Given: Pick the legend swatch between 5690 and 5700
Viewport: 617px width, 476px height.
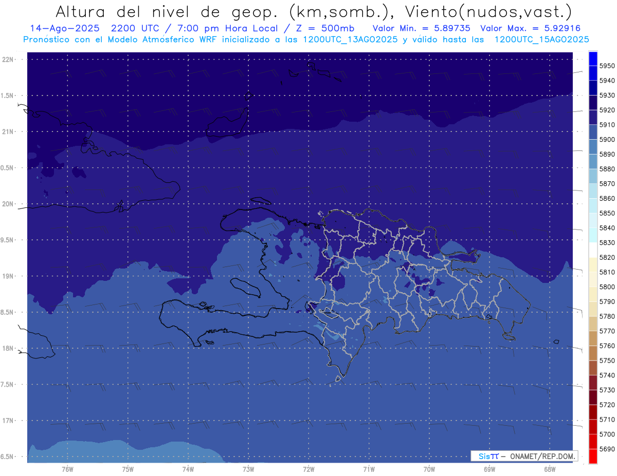Looking at the screenshot, I should click(593, 442).
